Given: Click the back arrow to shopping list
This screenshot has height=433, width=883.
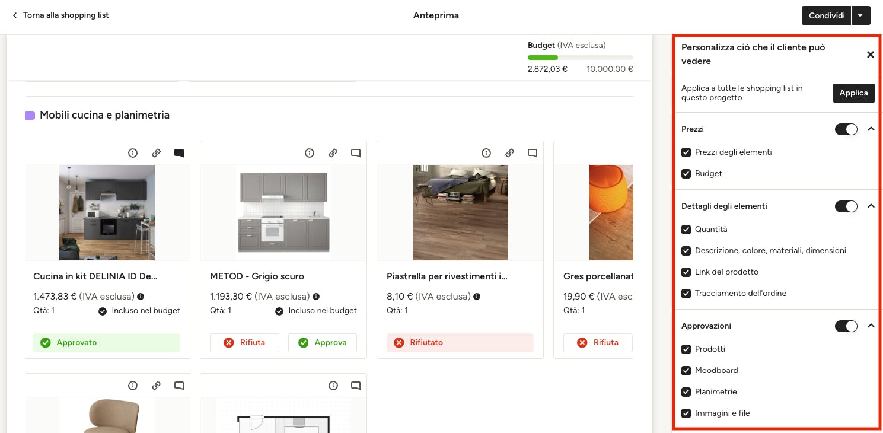Looking at the screenshot, I should pos(15,15).
